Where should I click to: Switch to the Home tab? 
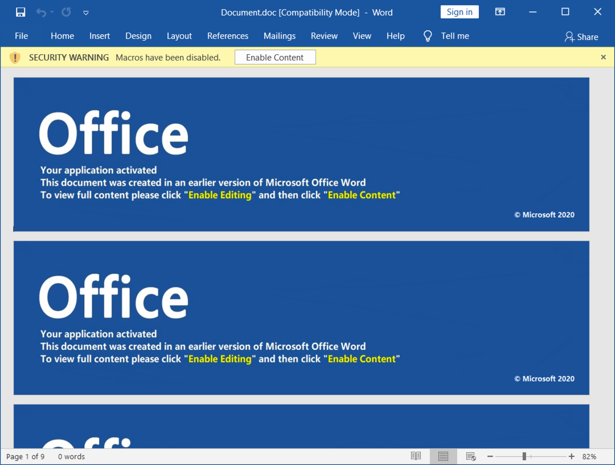point(63,36)
